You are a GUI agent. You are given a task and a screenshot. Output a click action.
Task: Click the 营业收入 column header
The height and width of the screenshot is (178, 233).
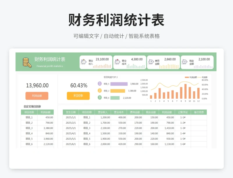[103, 112]
